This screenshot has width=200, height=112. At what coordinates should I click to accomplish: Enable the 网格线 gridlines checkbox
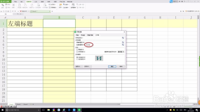(x=77, y=50)
